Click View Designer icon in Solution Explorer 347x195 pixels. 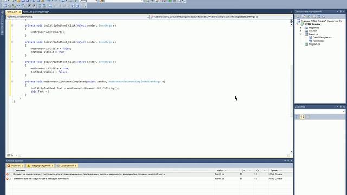coord(319,16)
